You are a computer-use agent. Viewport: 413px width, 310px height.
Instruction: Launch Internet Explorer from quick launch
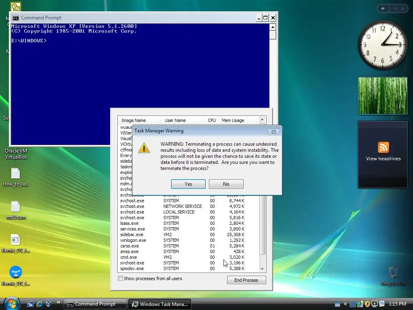tap(40, 304)
